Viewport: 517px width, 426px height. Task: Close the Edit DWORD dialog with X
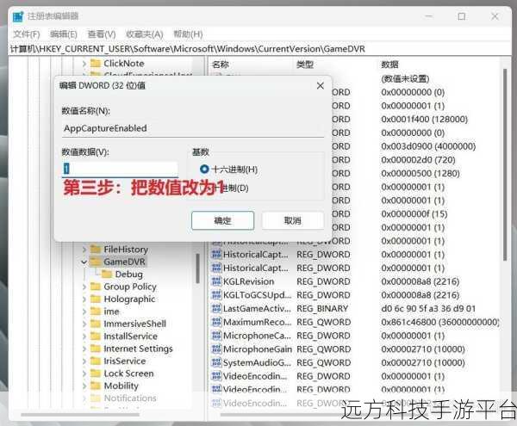point(321,85)
